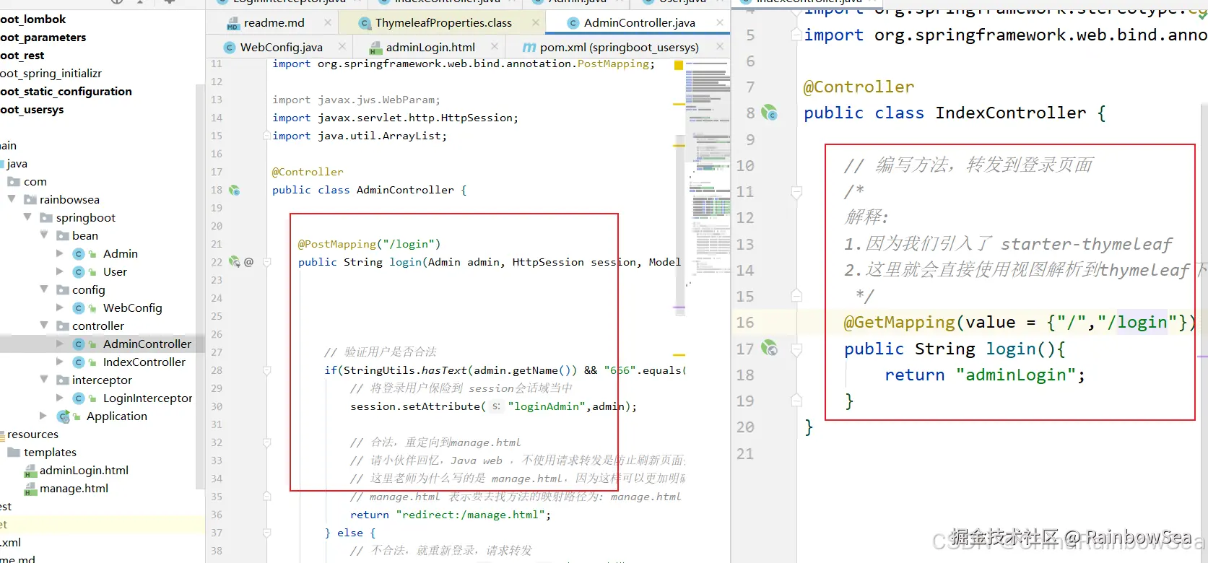The width and height of the screenshot is (1208, 563).
Task: Select the boot_spring_initializr module
Action: (51, 73)
